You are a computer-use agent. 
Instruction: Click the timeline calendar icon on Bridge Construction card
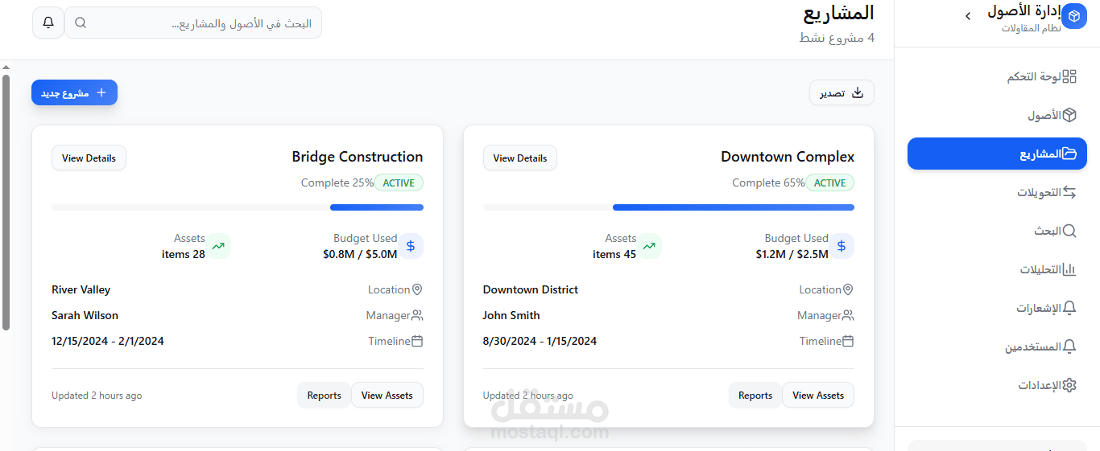[417, 341]
